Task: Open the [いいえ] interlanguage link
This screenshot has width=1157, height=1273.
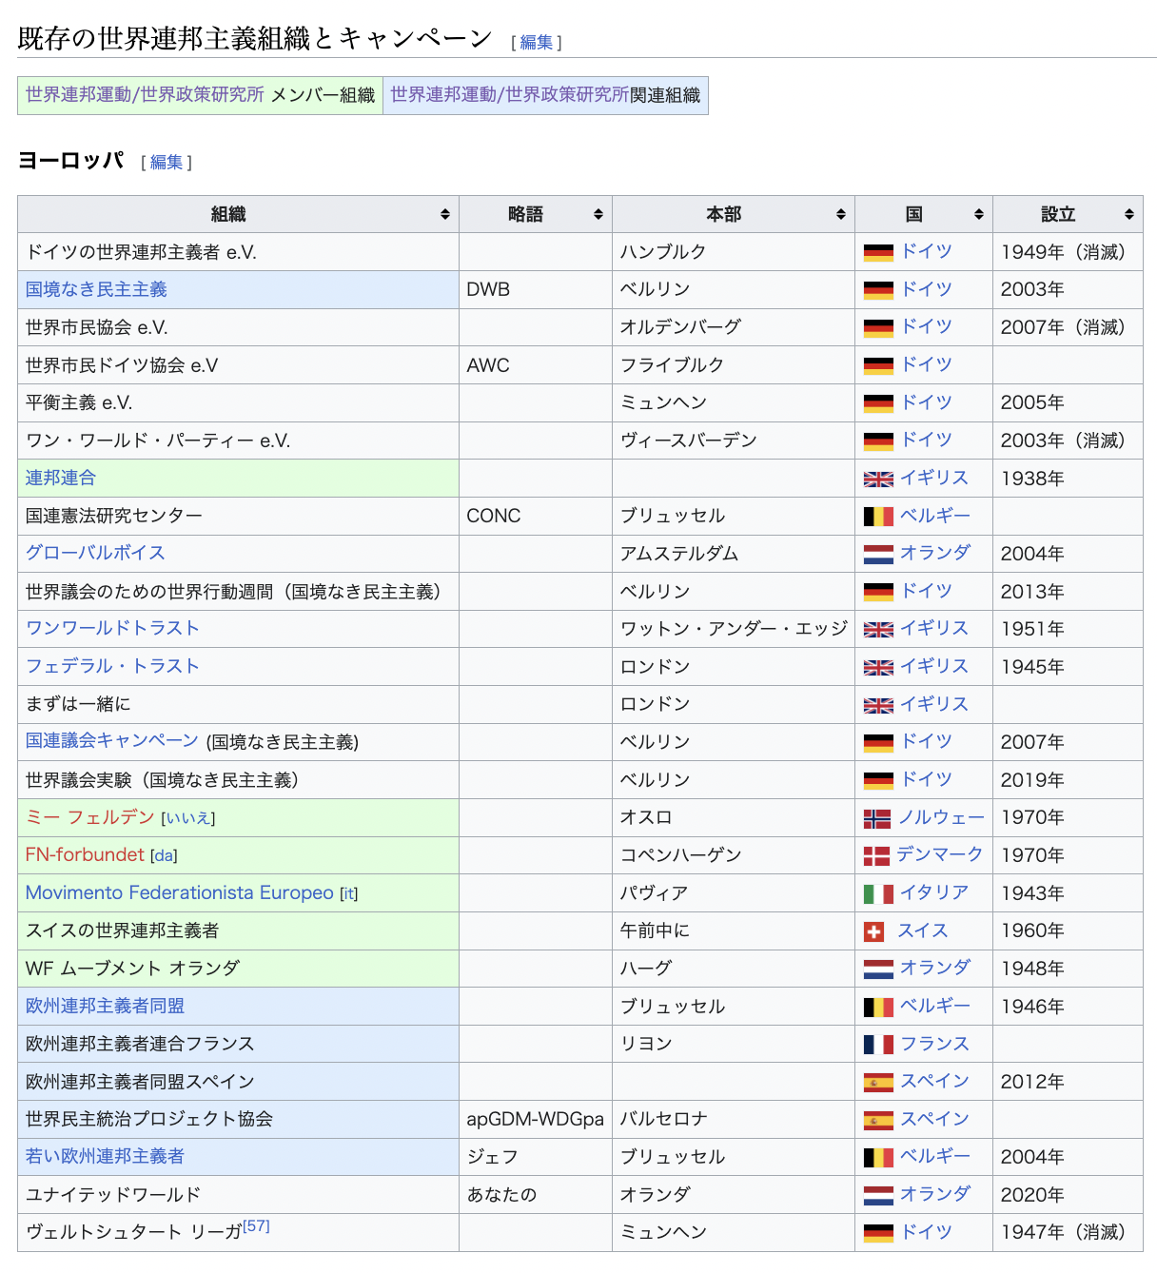Action: click(188, 818)
